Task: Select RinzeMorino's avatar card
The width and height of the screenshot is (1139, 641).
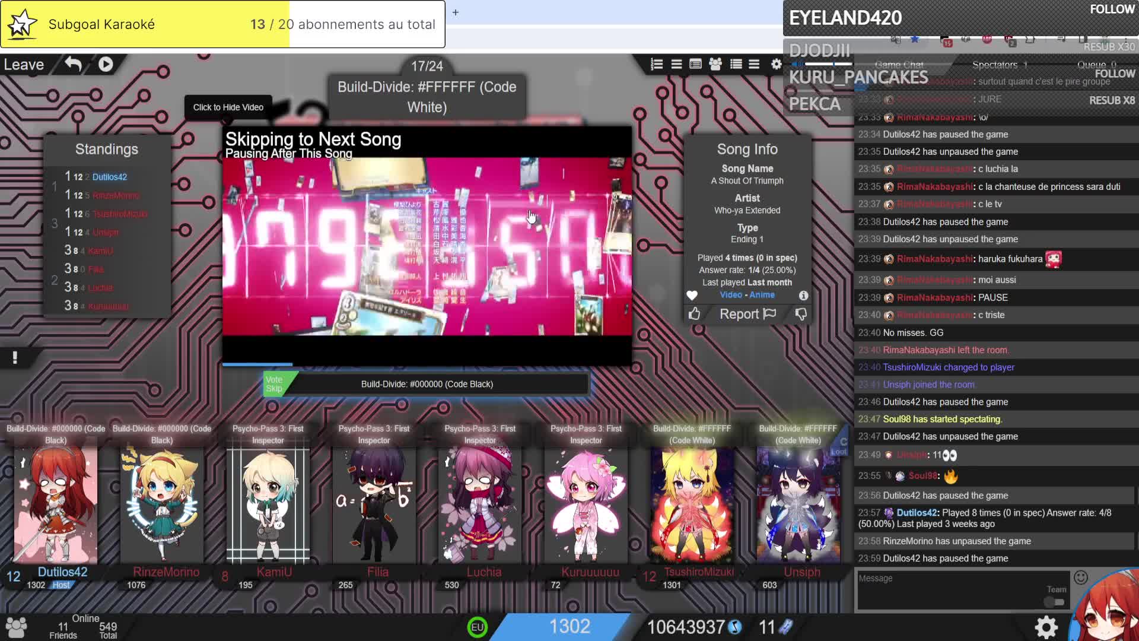Action: click(162, 504)
